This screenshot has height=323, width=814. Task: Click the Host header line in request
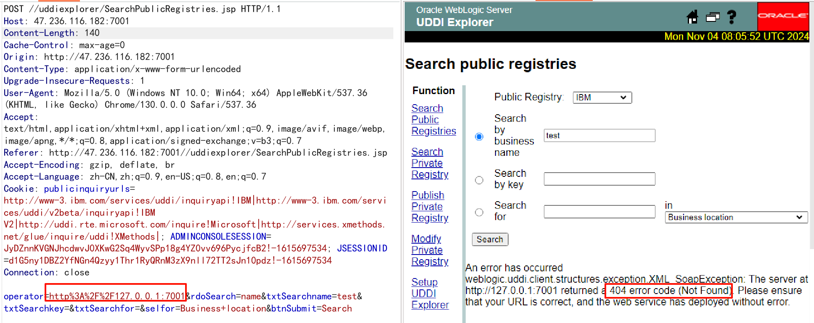(66, 21)
